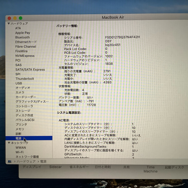Click ハードウェア in the path bar
Viewport: 188px width, 188px height.
tap(26, 162)
